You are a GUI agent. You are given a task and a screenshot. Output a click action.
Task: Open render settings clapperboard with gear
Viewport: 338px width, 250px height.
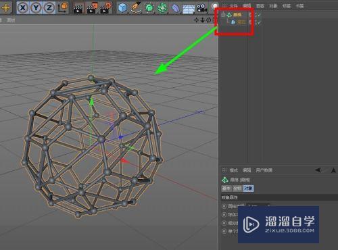point(106,8)
